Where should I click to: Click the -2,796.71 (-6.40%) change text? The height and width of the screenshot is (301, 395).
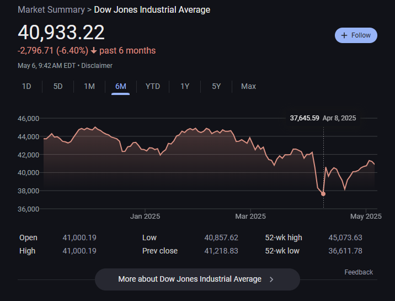53,51
